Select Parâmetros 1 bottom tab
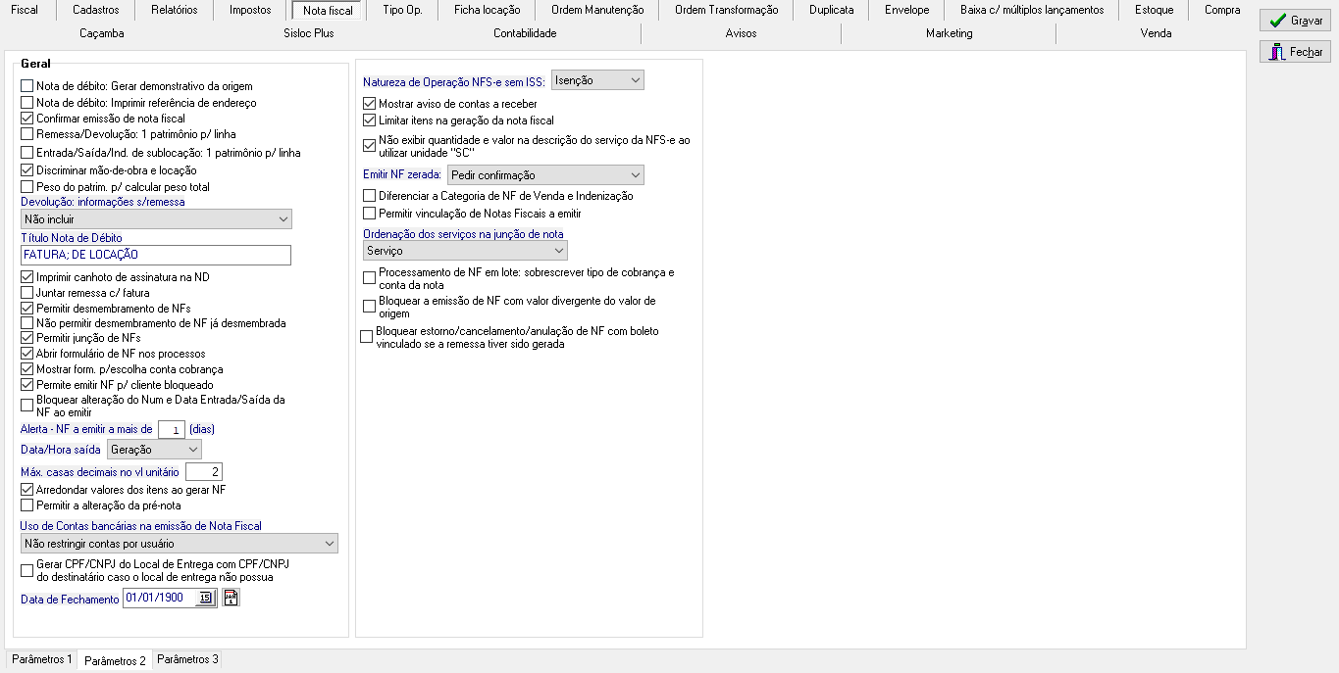The width and height of the screenshot is (1339, 673). point(42,659)
